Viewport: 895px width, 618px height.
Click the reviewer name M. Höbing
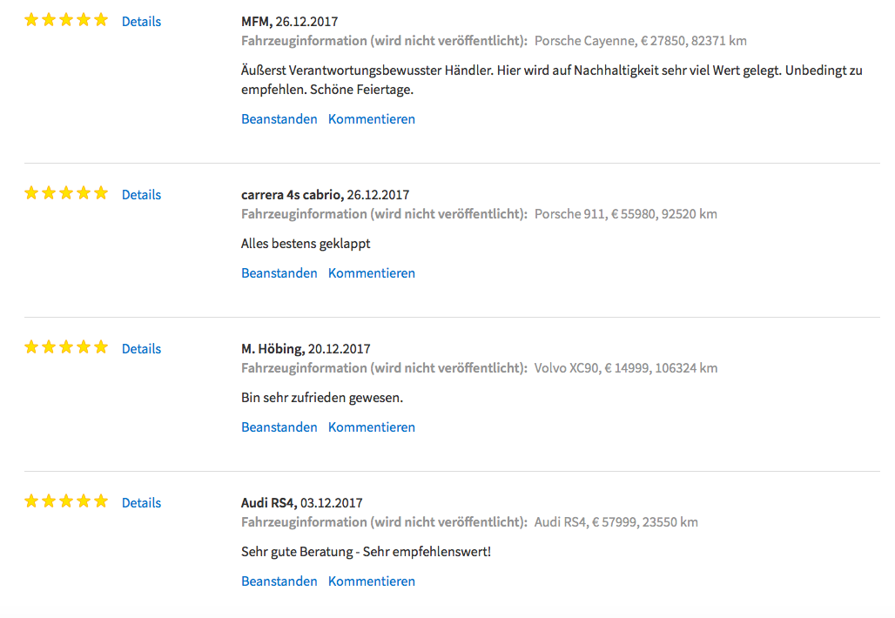point(273,349)
